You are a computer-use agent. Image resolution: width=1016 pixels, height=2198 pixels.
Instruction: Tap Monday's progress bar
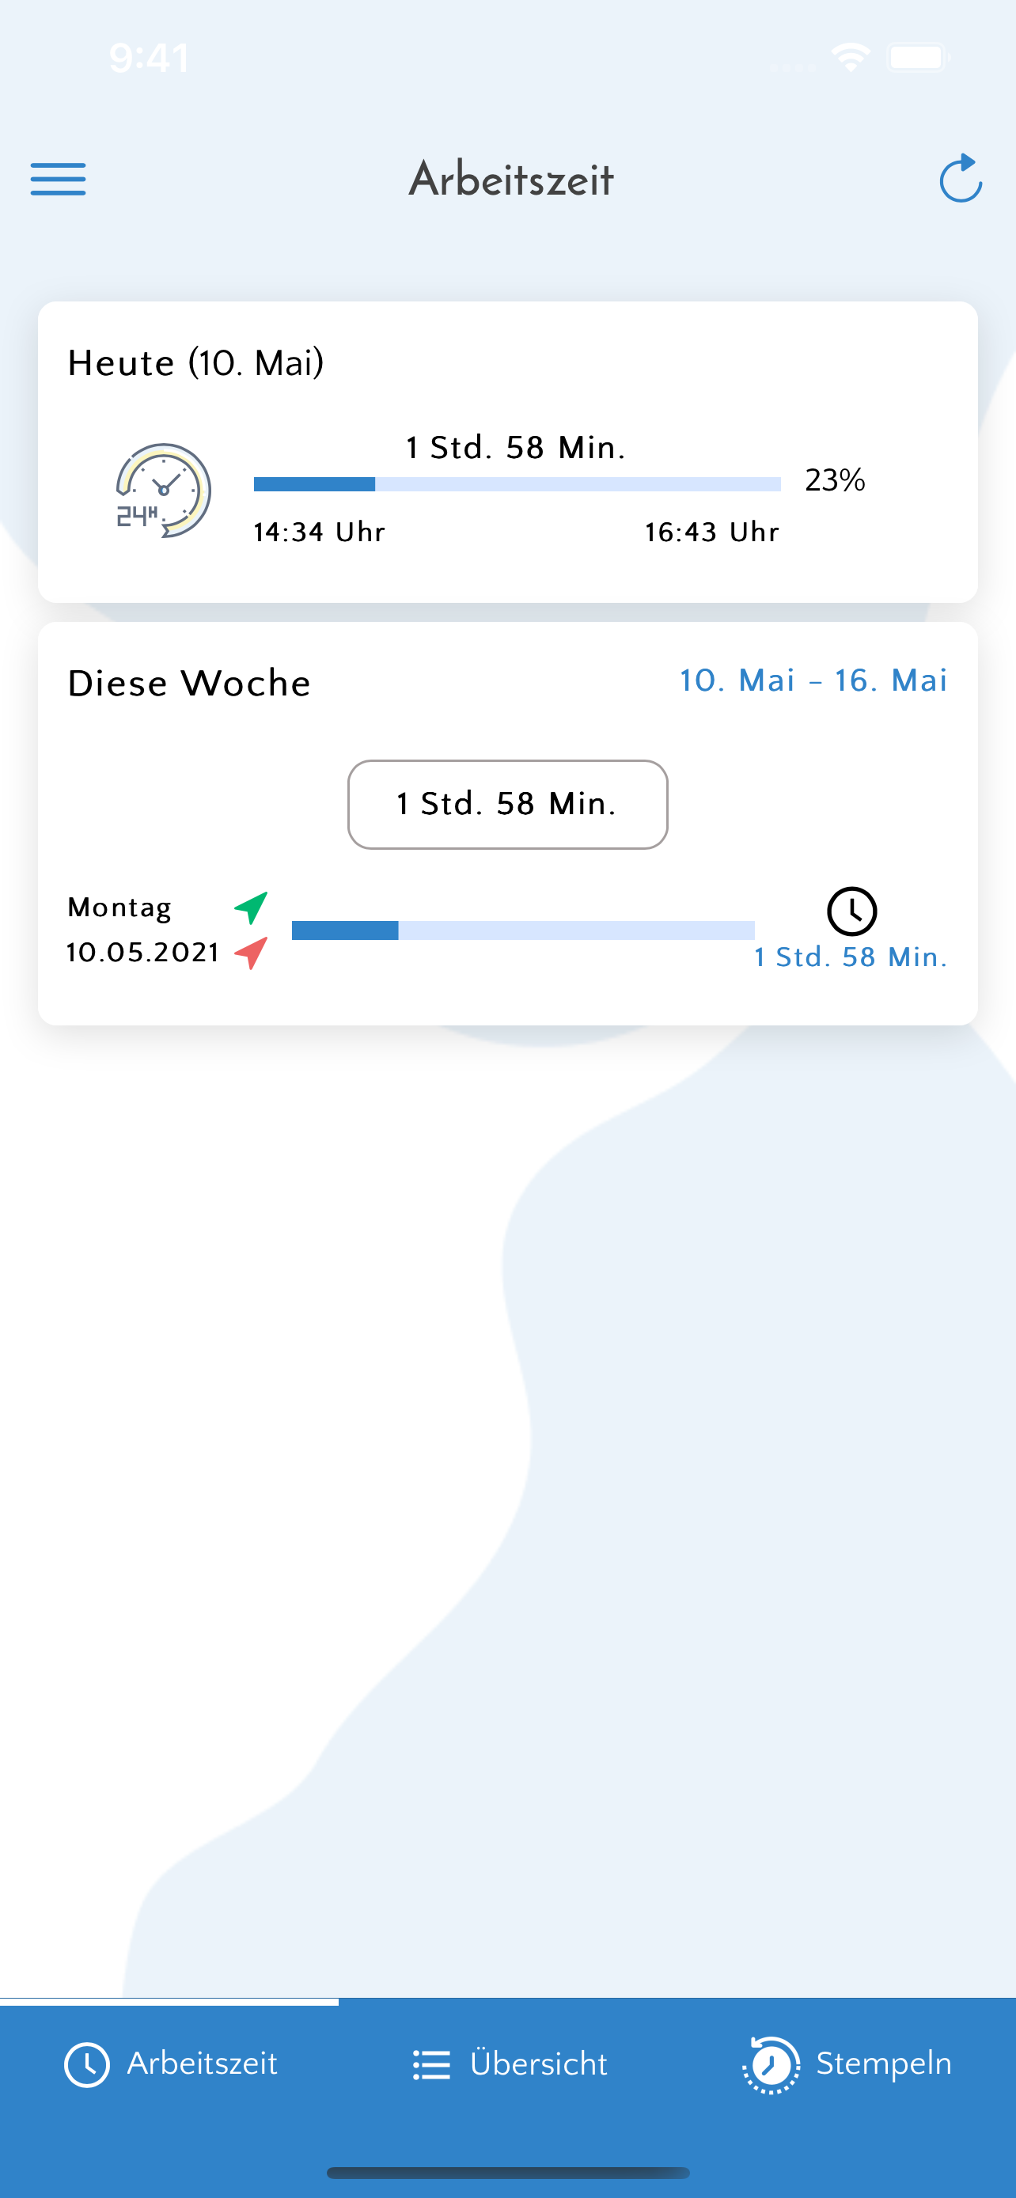coord(523,930)
